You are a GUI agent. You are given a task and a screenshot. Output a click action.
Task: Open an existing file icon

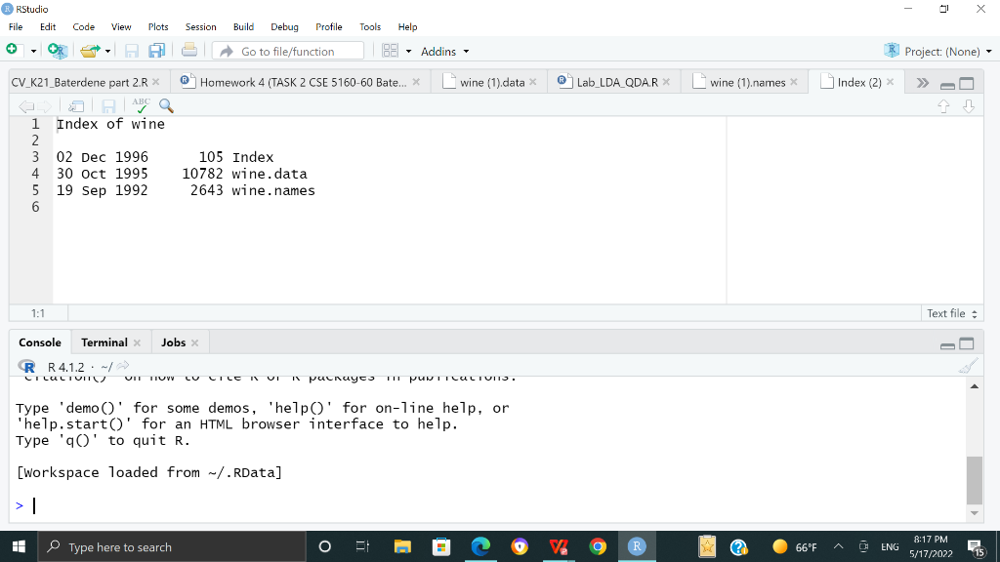(x=90, y=51)
